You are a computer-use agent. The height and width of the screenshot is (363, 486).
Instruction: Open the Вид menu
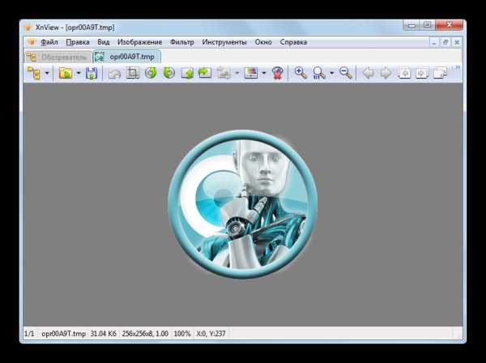click(x=104, y=42)
